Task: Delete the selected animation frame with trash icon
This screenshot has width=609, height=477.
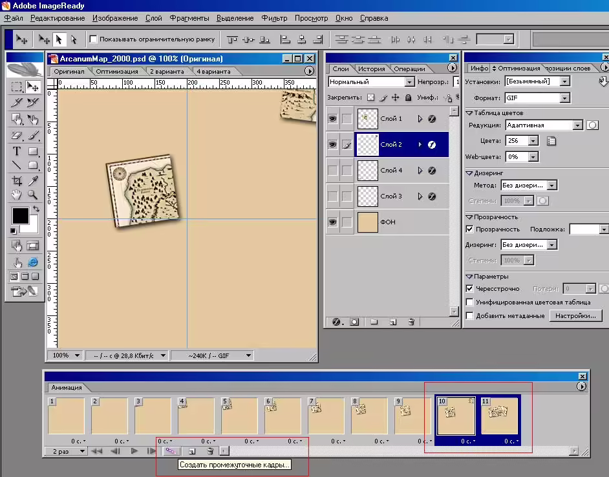Action: point(210,451)
